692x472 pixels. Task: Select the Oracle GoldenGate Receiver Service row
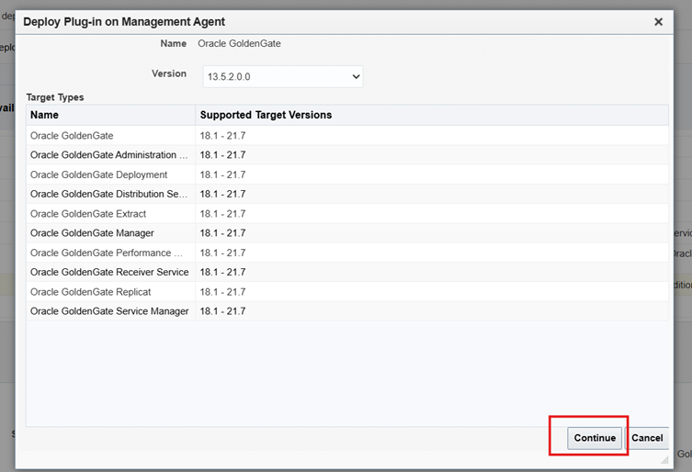coord(109,272)
